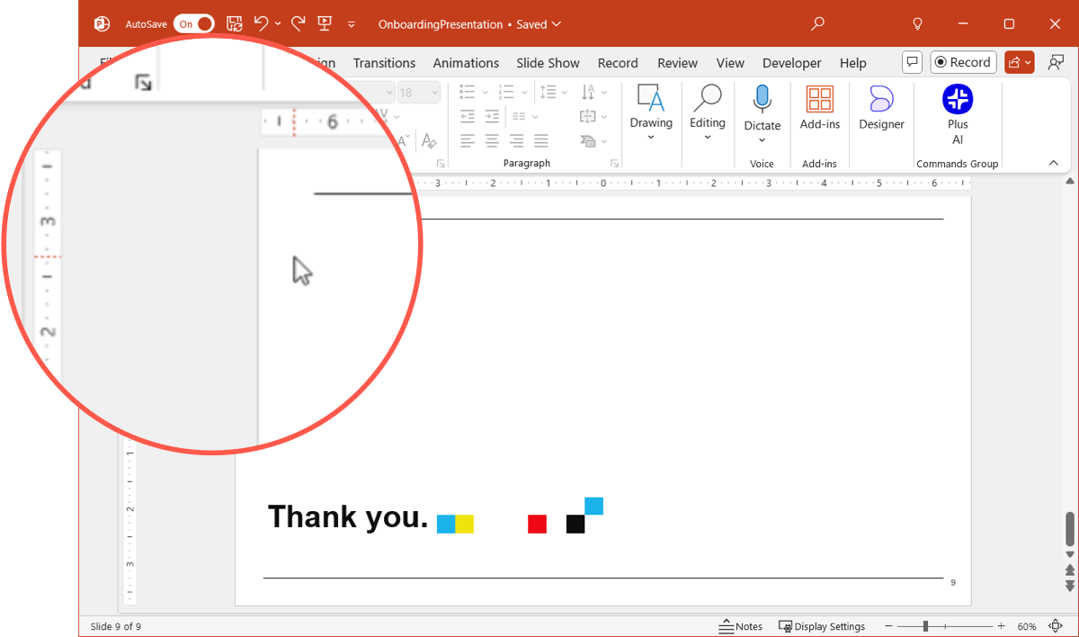
Task: Open the Help tab
Action: point(852,63)
